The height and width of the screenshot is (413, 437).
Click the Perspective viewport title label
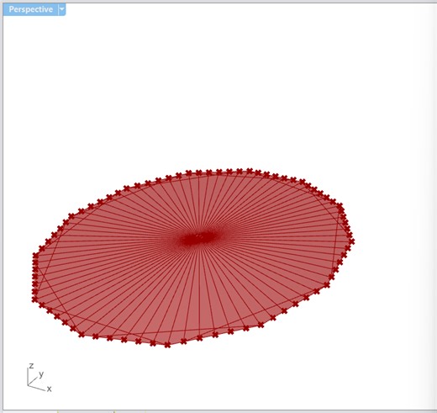click(31, 9)
